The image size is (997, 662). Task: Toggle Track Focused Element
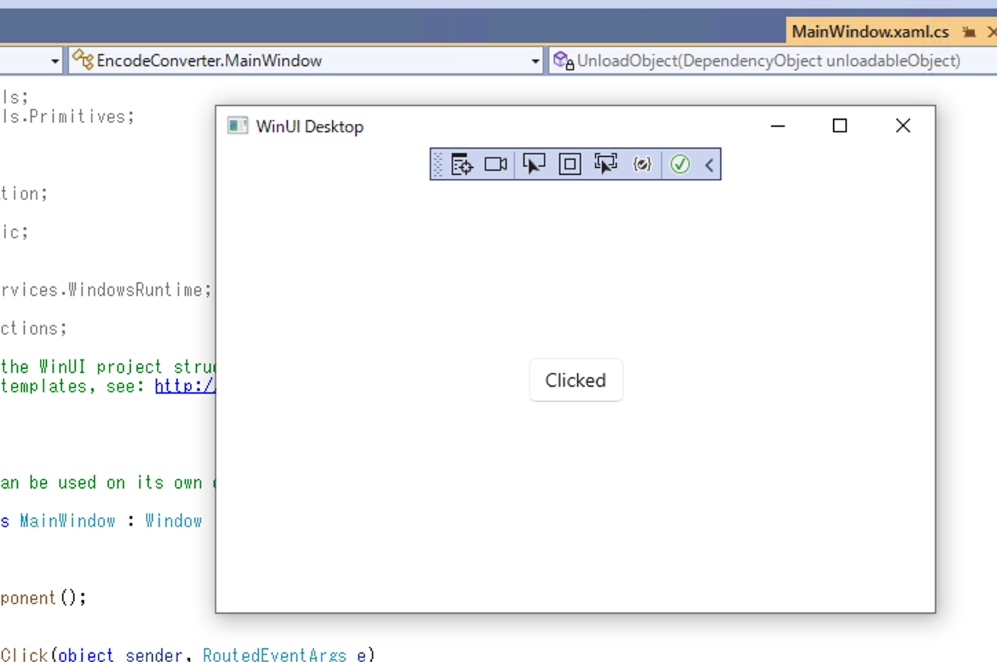pos(606,164)
